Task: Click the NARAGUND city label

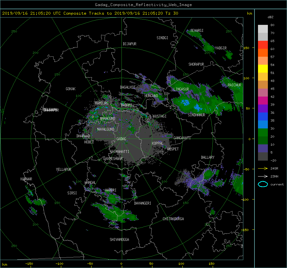Action: (x=108, y=119)
